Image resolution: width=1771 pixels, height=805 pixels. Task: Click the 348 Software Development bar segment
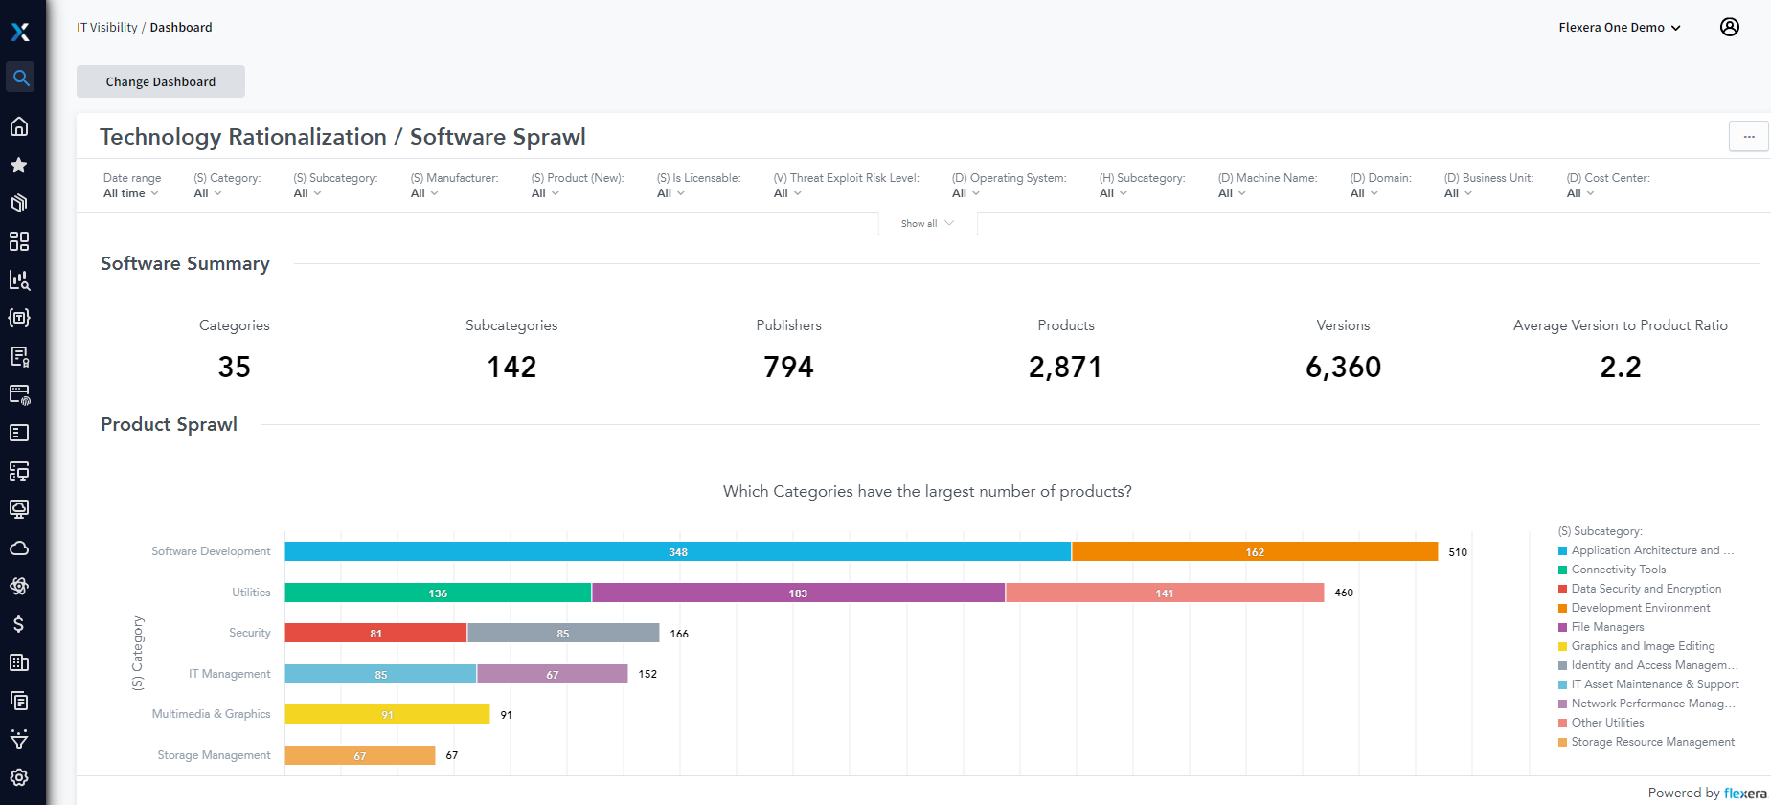(678, 551)
